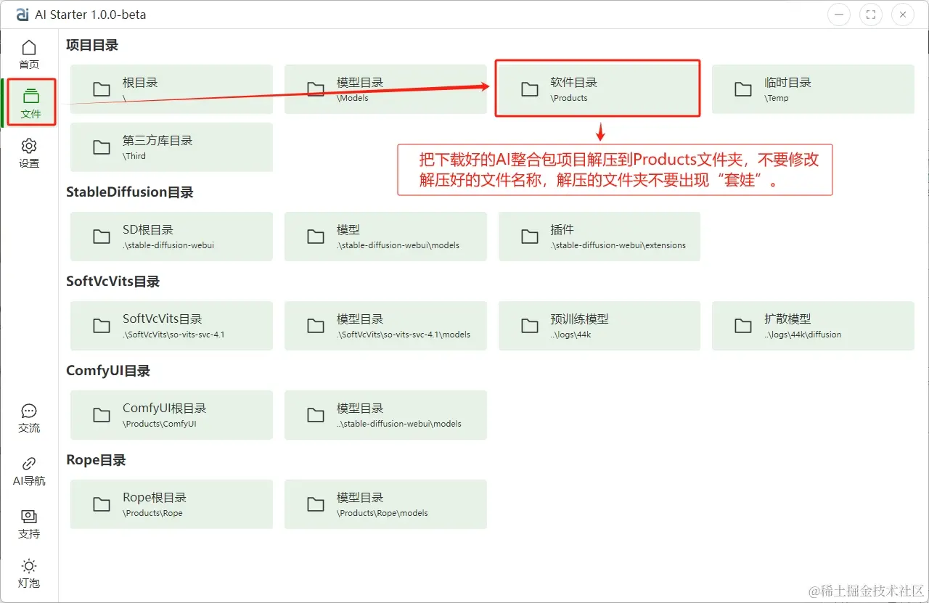929x603 pixels.
Task: Open the ComfyUI根目录 folder card
Action: (x=171, y=414)
